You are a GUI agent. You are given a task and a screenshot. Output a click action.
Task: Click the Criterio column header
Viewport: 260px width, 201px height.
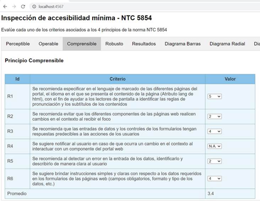[x=117, y=79]
